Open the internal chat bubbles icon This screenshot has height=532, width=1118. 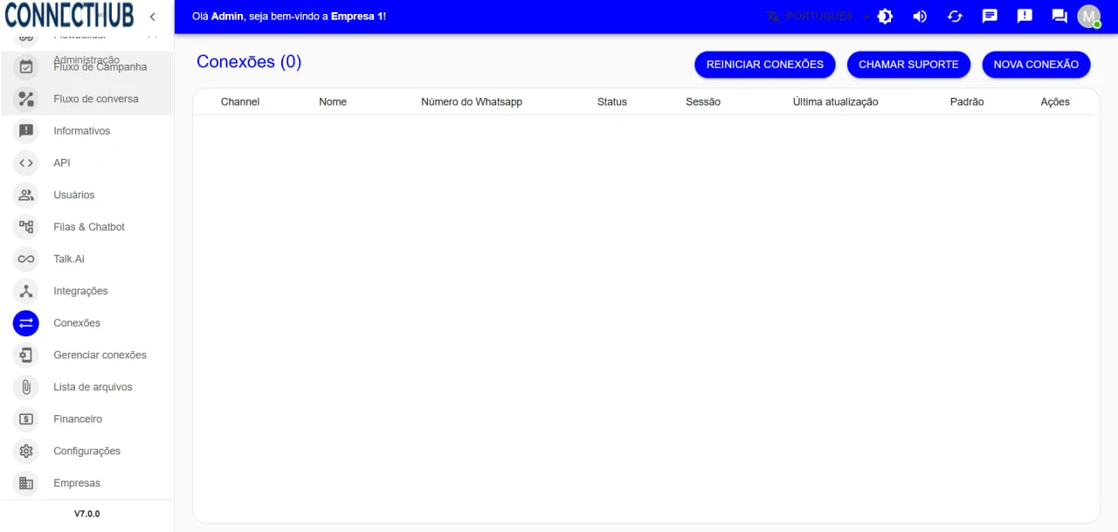point(1059,17)
